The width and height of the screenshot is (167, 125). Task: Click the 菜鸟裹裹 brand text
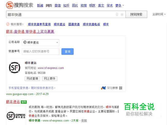coord(112,88)
